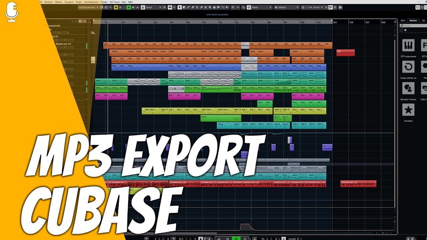427x240 pixels.
Task: Switch to the CR tab
Action: click(x=423, y=21)
